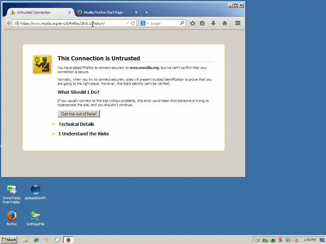
Task: Click the Firefox taskbar button
Action: [68, 240]
